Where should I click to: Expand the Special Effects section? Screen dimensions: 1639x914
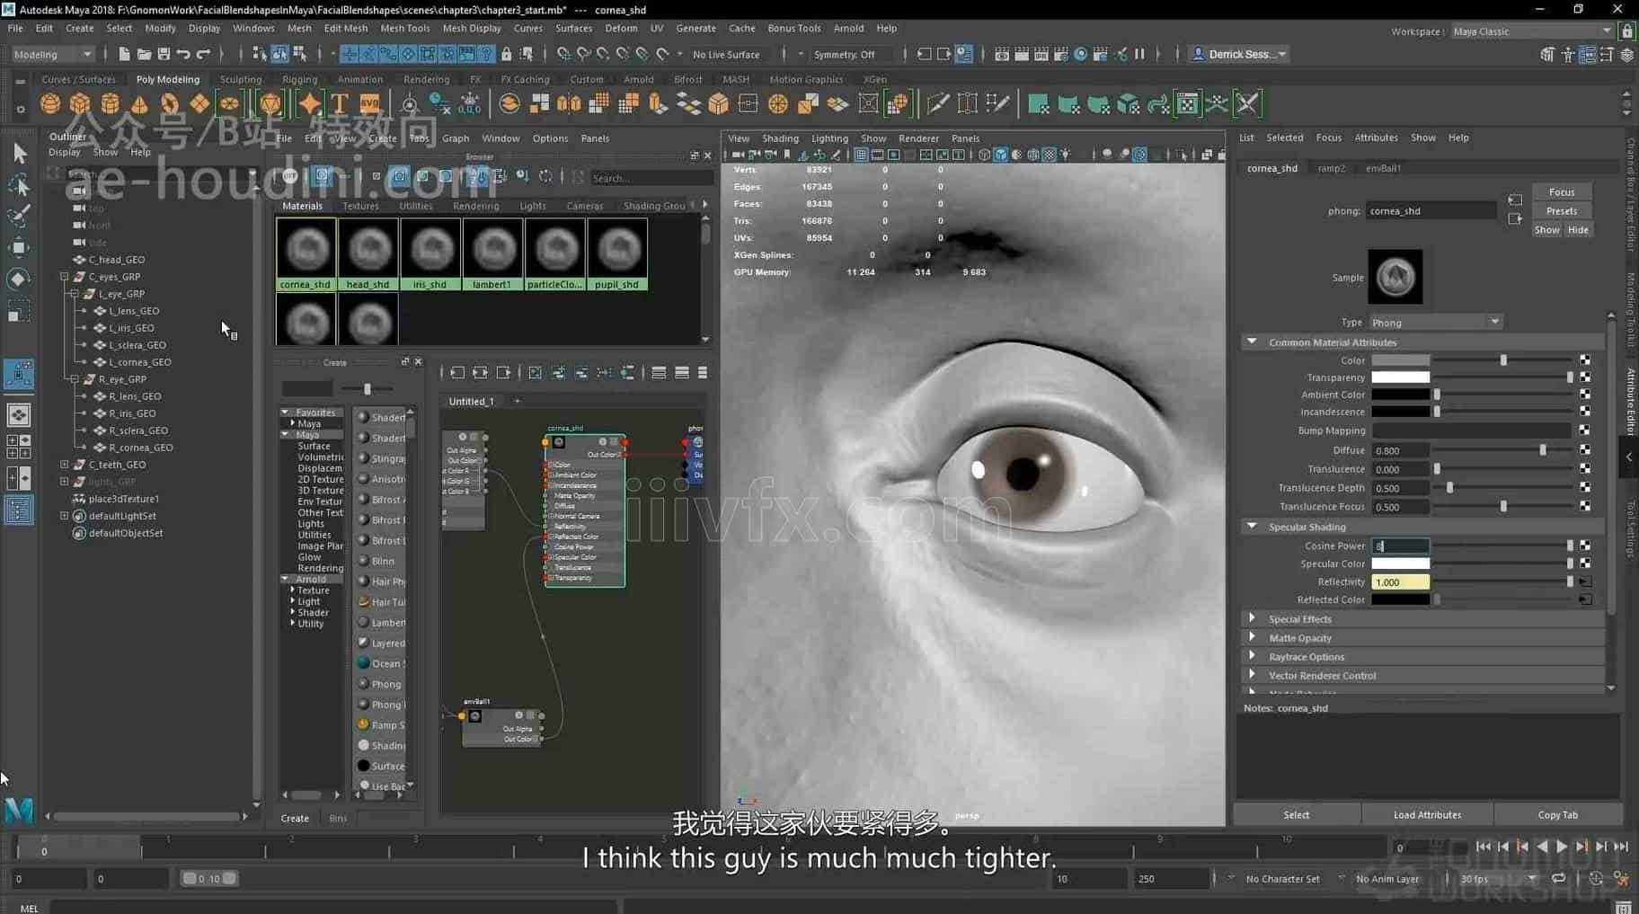click(1252, 618)
